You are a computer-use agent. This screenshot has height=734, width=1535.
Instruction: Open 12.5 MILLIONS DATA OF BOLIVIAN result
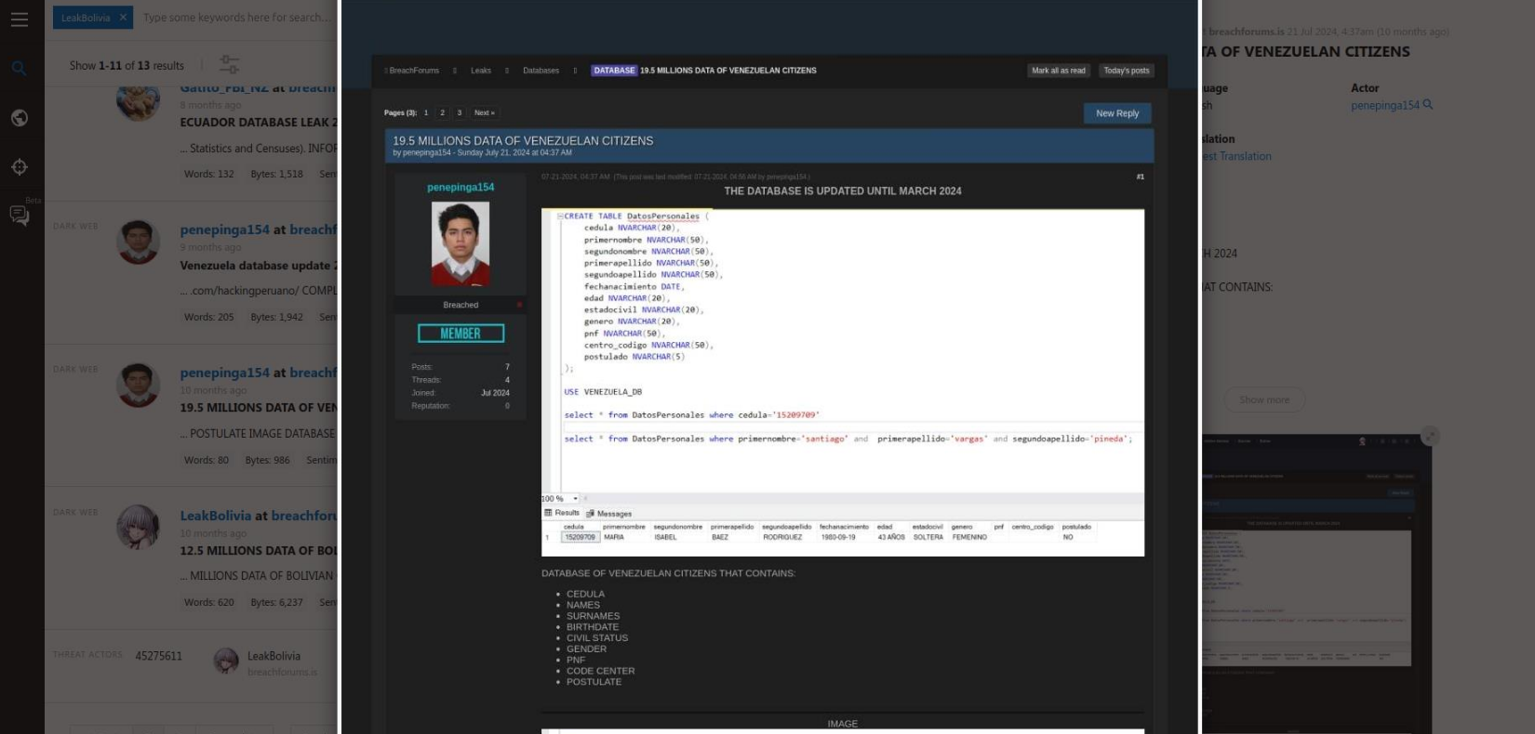(x=259, y=551)
